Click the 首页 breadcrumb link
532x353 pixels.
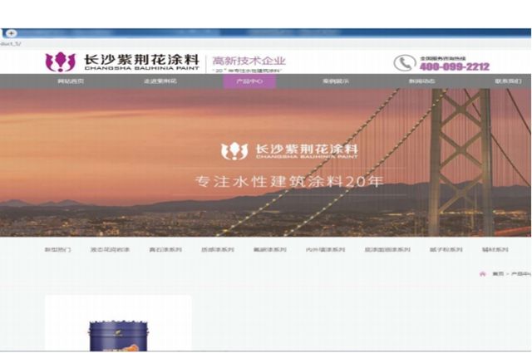pos(498,274)
